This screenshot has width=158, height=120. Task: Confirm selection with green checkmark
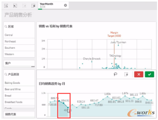(149, 74)
